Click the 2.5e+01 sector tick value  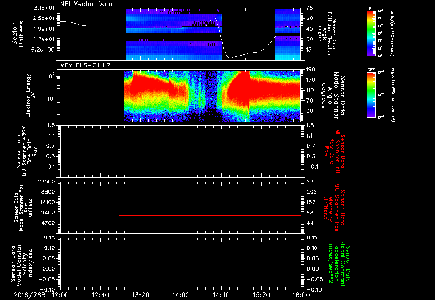pyautogui.click(x=44, y=18)
